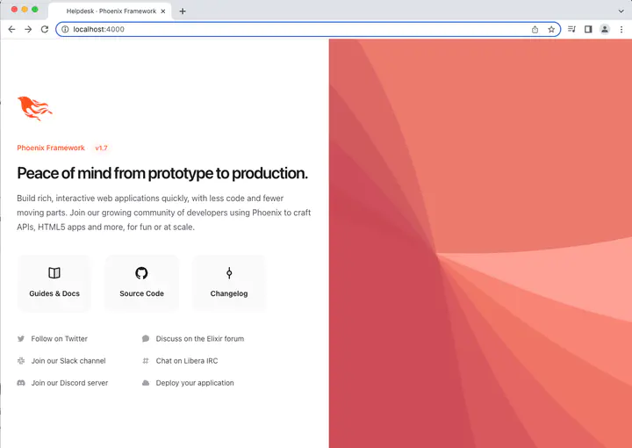Go back in browser history
The width and height of the screenshot is (632, 448).
tap(11, 29)
